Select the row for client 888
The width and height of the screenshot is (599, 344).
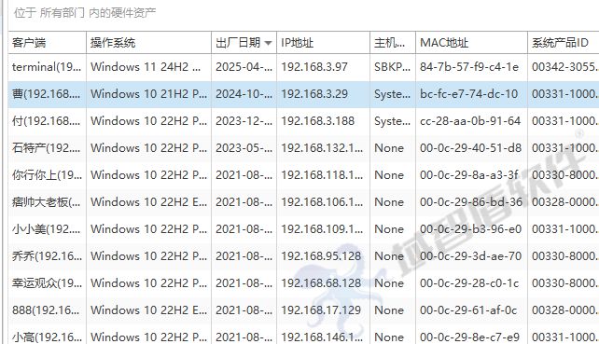(x=304, y=310)
